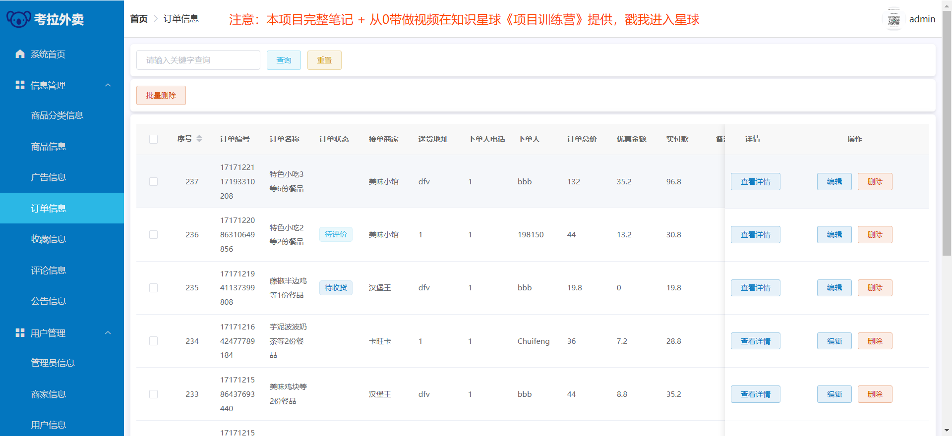Viewport: 952px width, 436px height.
Task: Delete order 237
Action: coord(875,182)
